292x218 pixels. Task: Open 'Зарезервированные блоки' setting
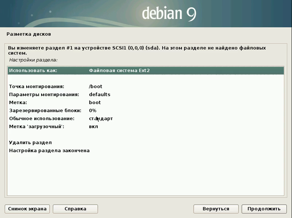coord(45,110)
